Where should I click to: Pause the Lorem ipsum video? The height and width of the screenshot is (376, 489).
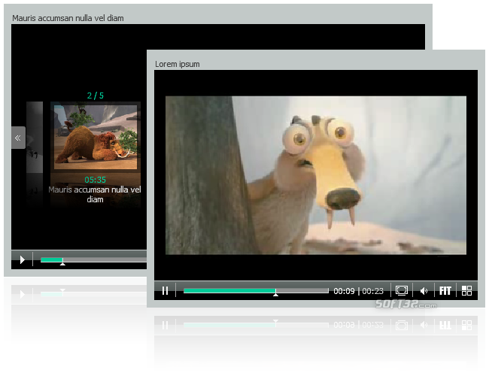166,290
